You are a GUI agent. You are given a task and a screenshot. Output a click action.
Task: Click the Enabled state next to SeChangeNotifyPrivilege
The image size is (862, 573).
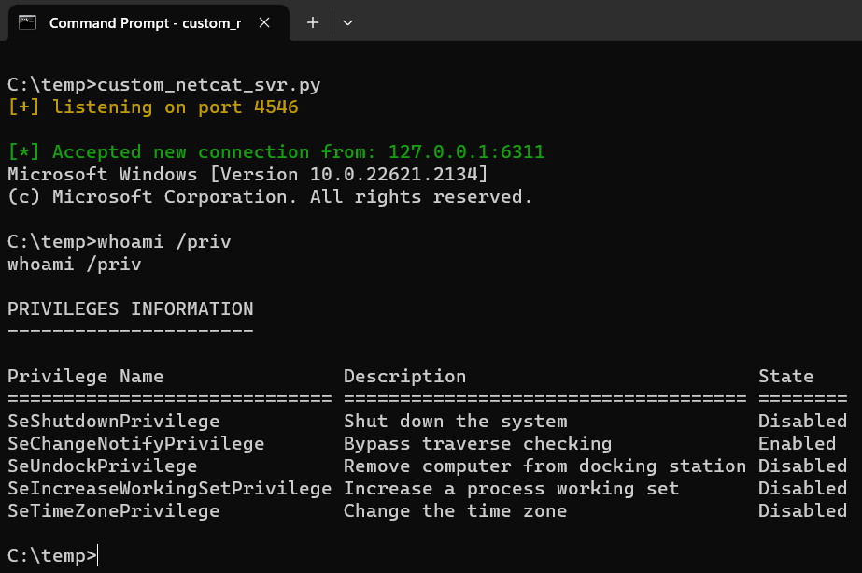point(797,443)
